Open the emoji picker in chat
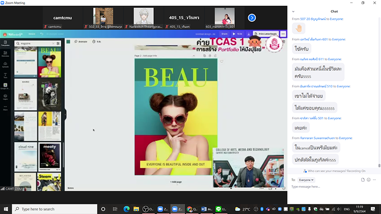The height and width of the screenshot is (214, 381). (369, 180)
